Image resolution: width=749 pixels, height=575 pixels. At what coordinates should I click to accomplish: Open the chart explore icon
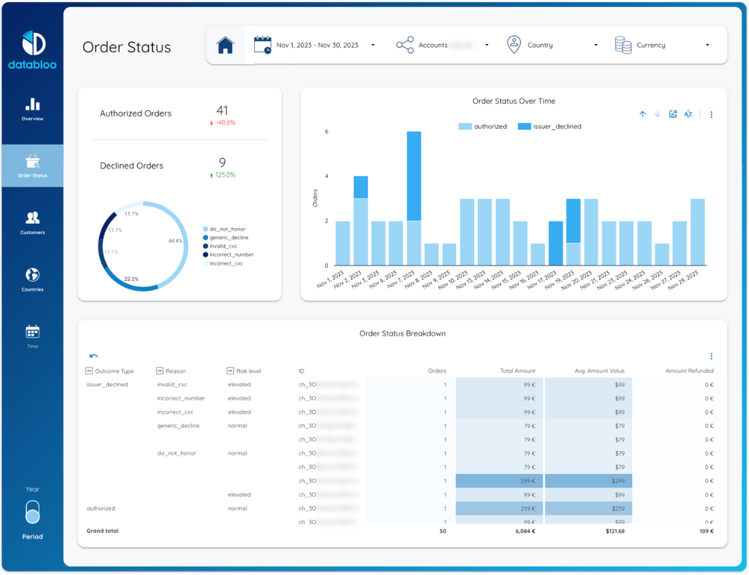(x=673, y=114)
